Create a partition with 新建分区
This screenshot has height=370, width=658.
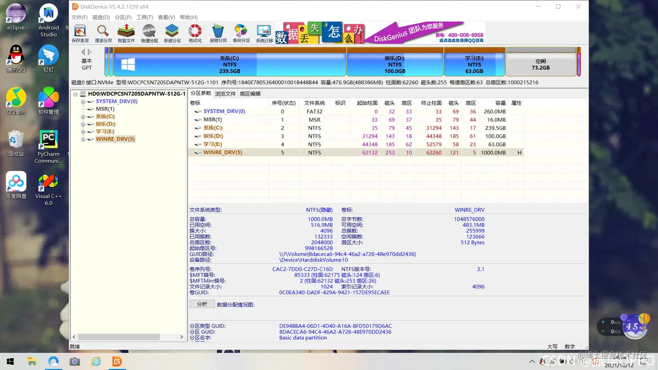pyautogui.click(x=172, y=33)
